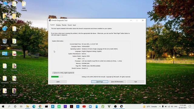The image size is (194, 109).
Task: Select the Navoday folder on desktop
Action: tap(14, 67)
